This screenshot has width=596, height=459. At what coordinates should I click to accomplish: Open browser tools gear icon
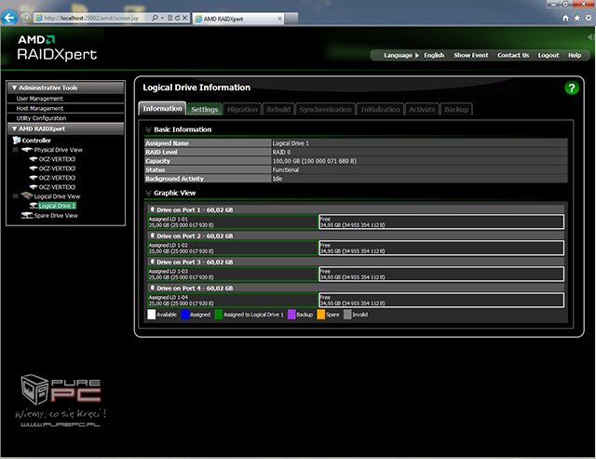tap(589, 18)
